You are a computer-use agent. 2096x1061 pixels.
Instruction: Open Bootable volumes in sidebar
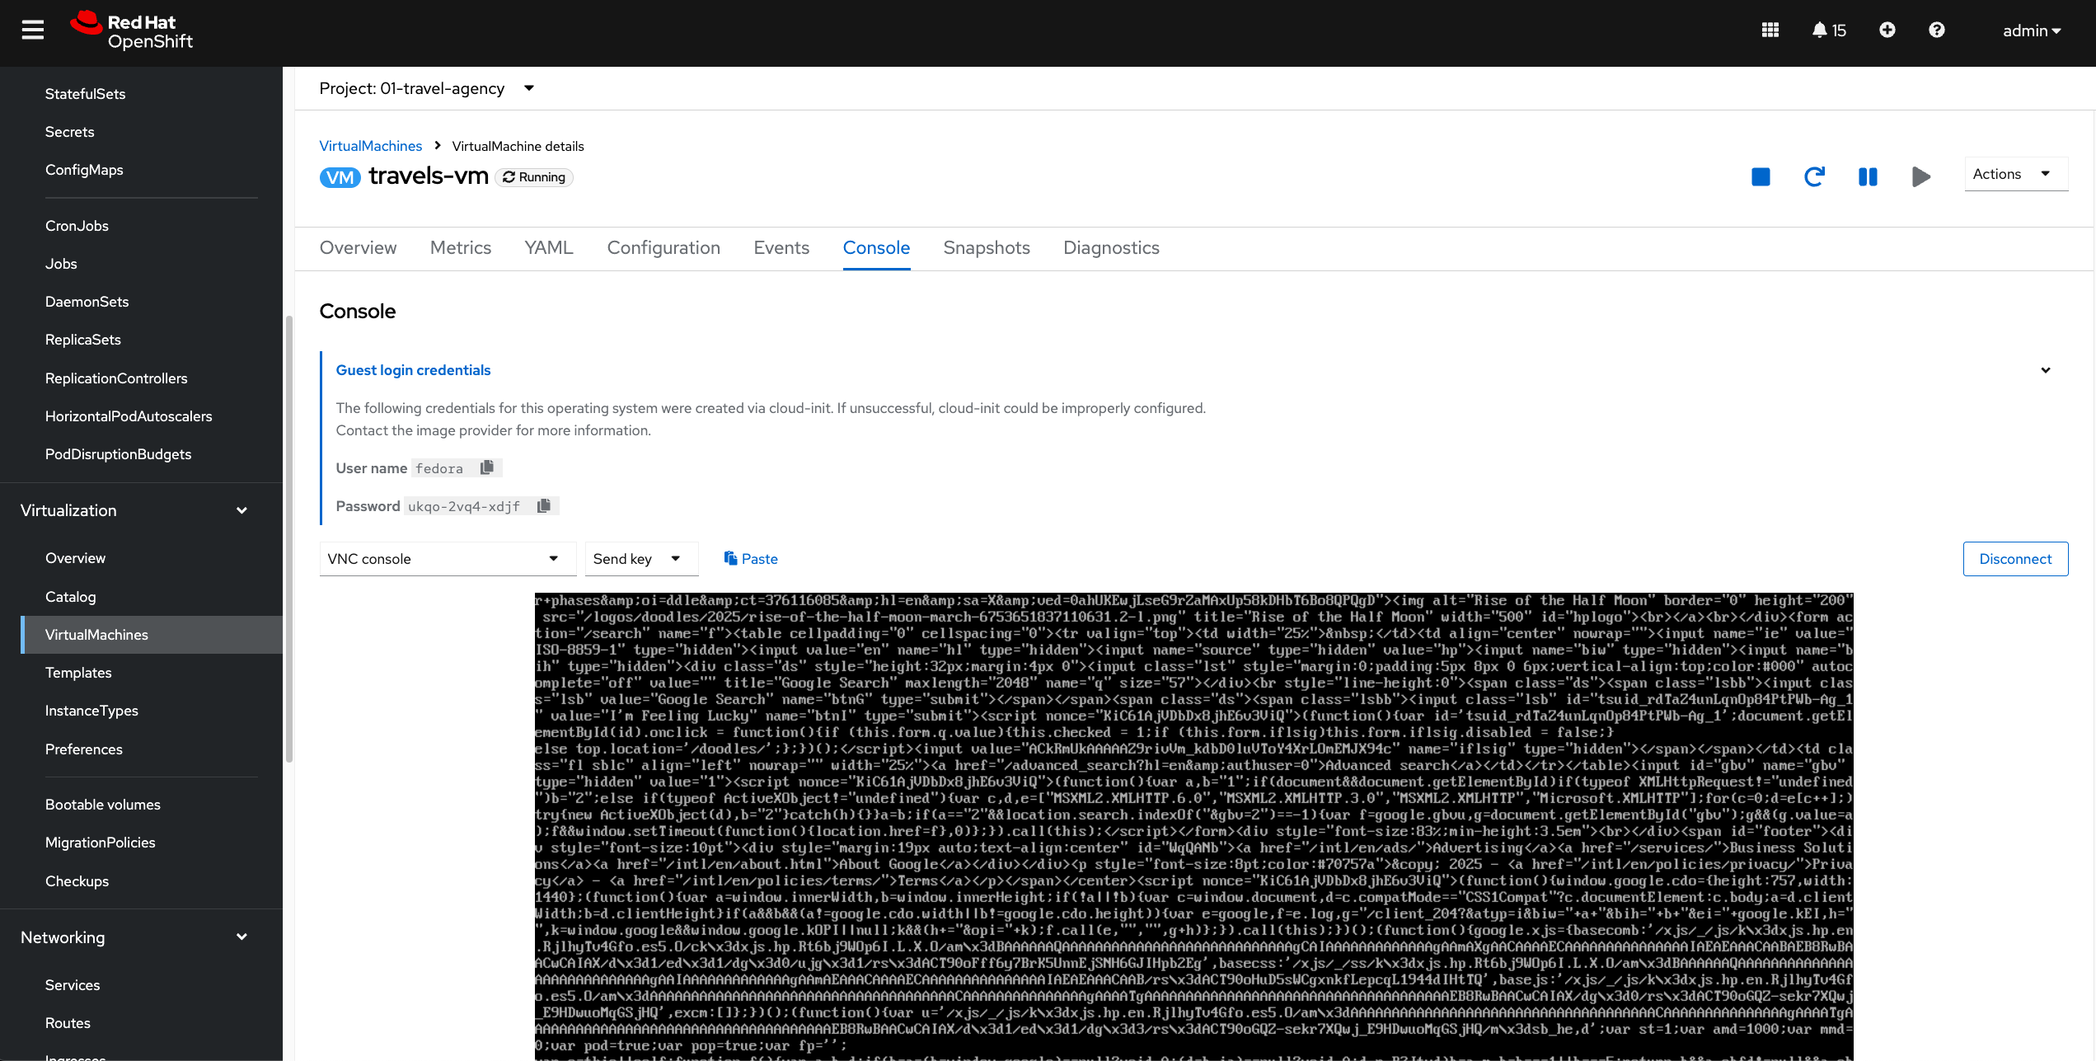(x=103, y=805)
